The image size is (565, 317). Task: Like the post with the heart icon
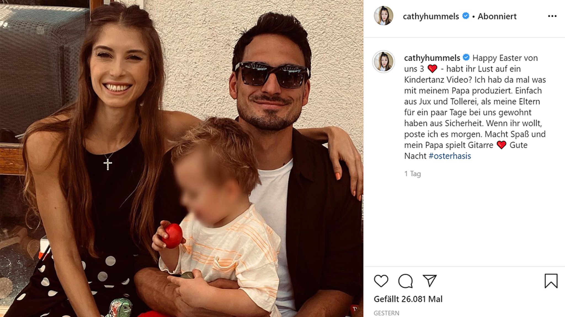381,281
